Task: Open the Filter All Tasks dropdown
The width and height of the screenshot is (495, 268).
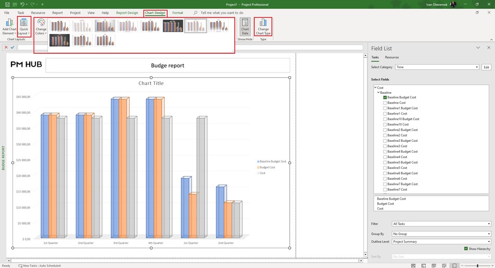Action: pos(441,224)
